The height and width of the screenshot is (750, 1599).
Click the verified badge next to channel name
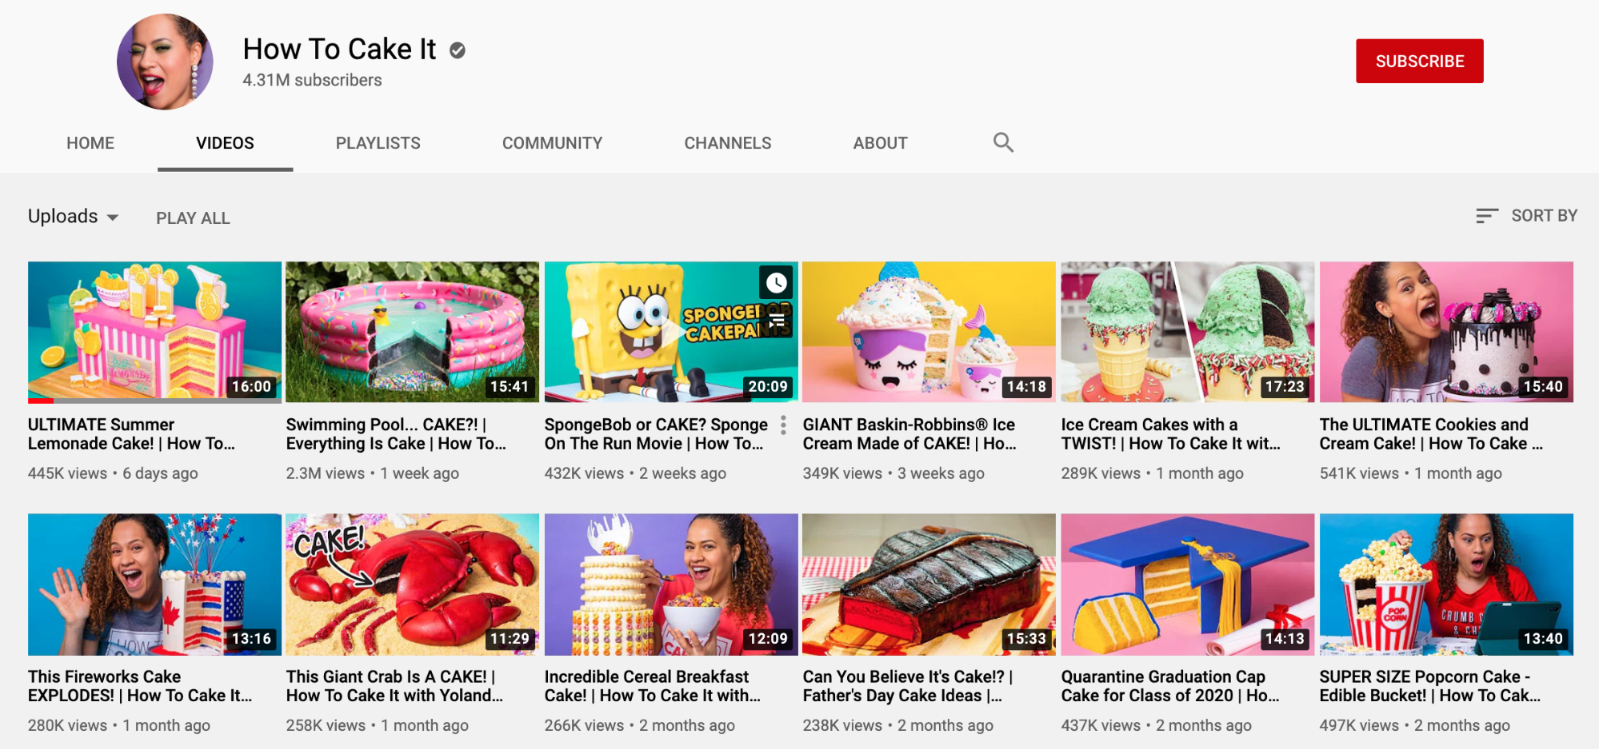click(457, 50)
